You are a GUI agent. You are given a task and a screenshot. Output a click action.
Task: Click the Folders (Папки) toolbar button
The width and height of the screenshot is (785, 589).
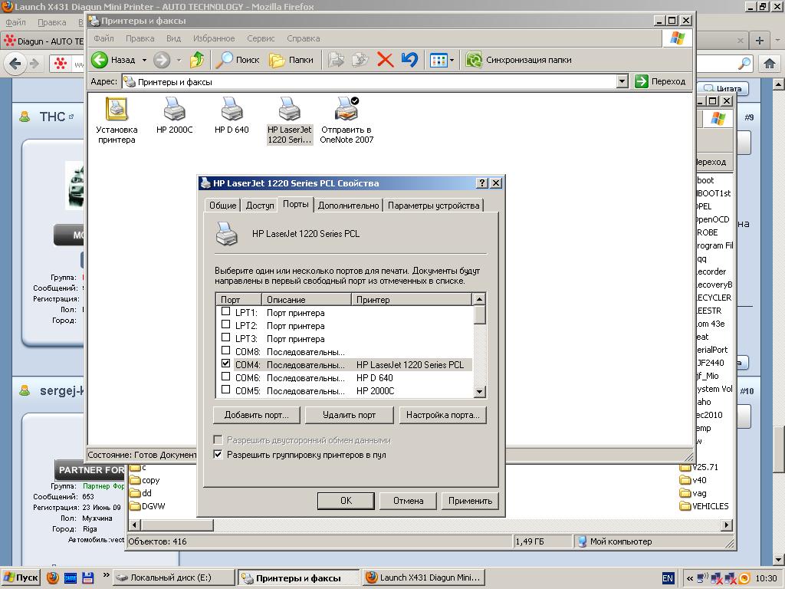click(x=291, y=60)
